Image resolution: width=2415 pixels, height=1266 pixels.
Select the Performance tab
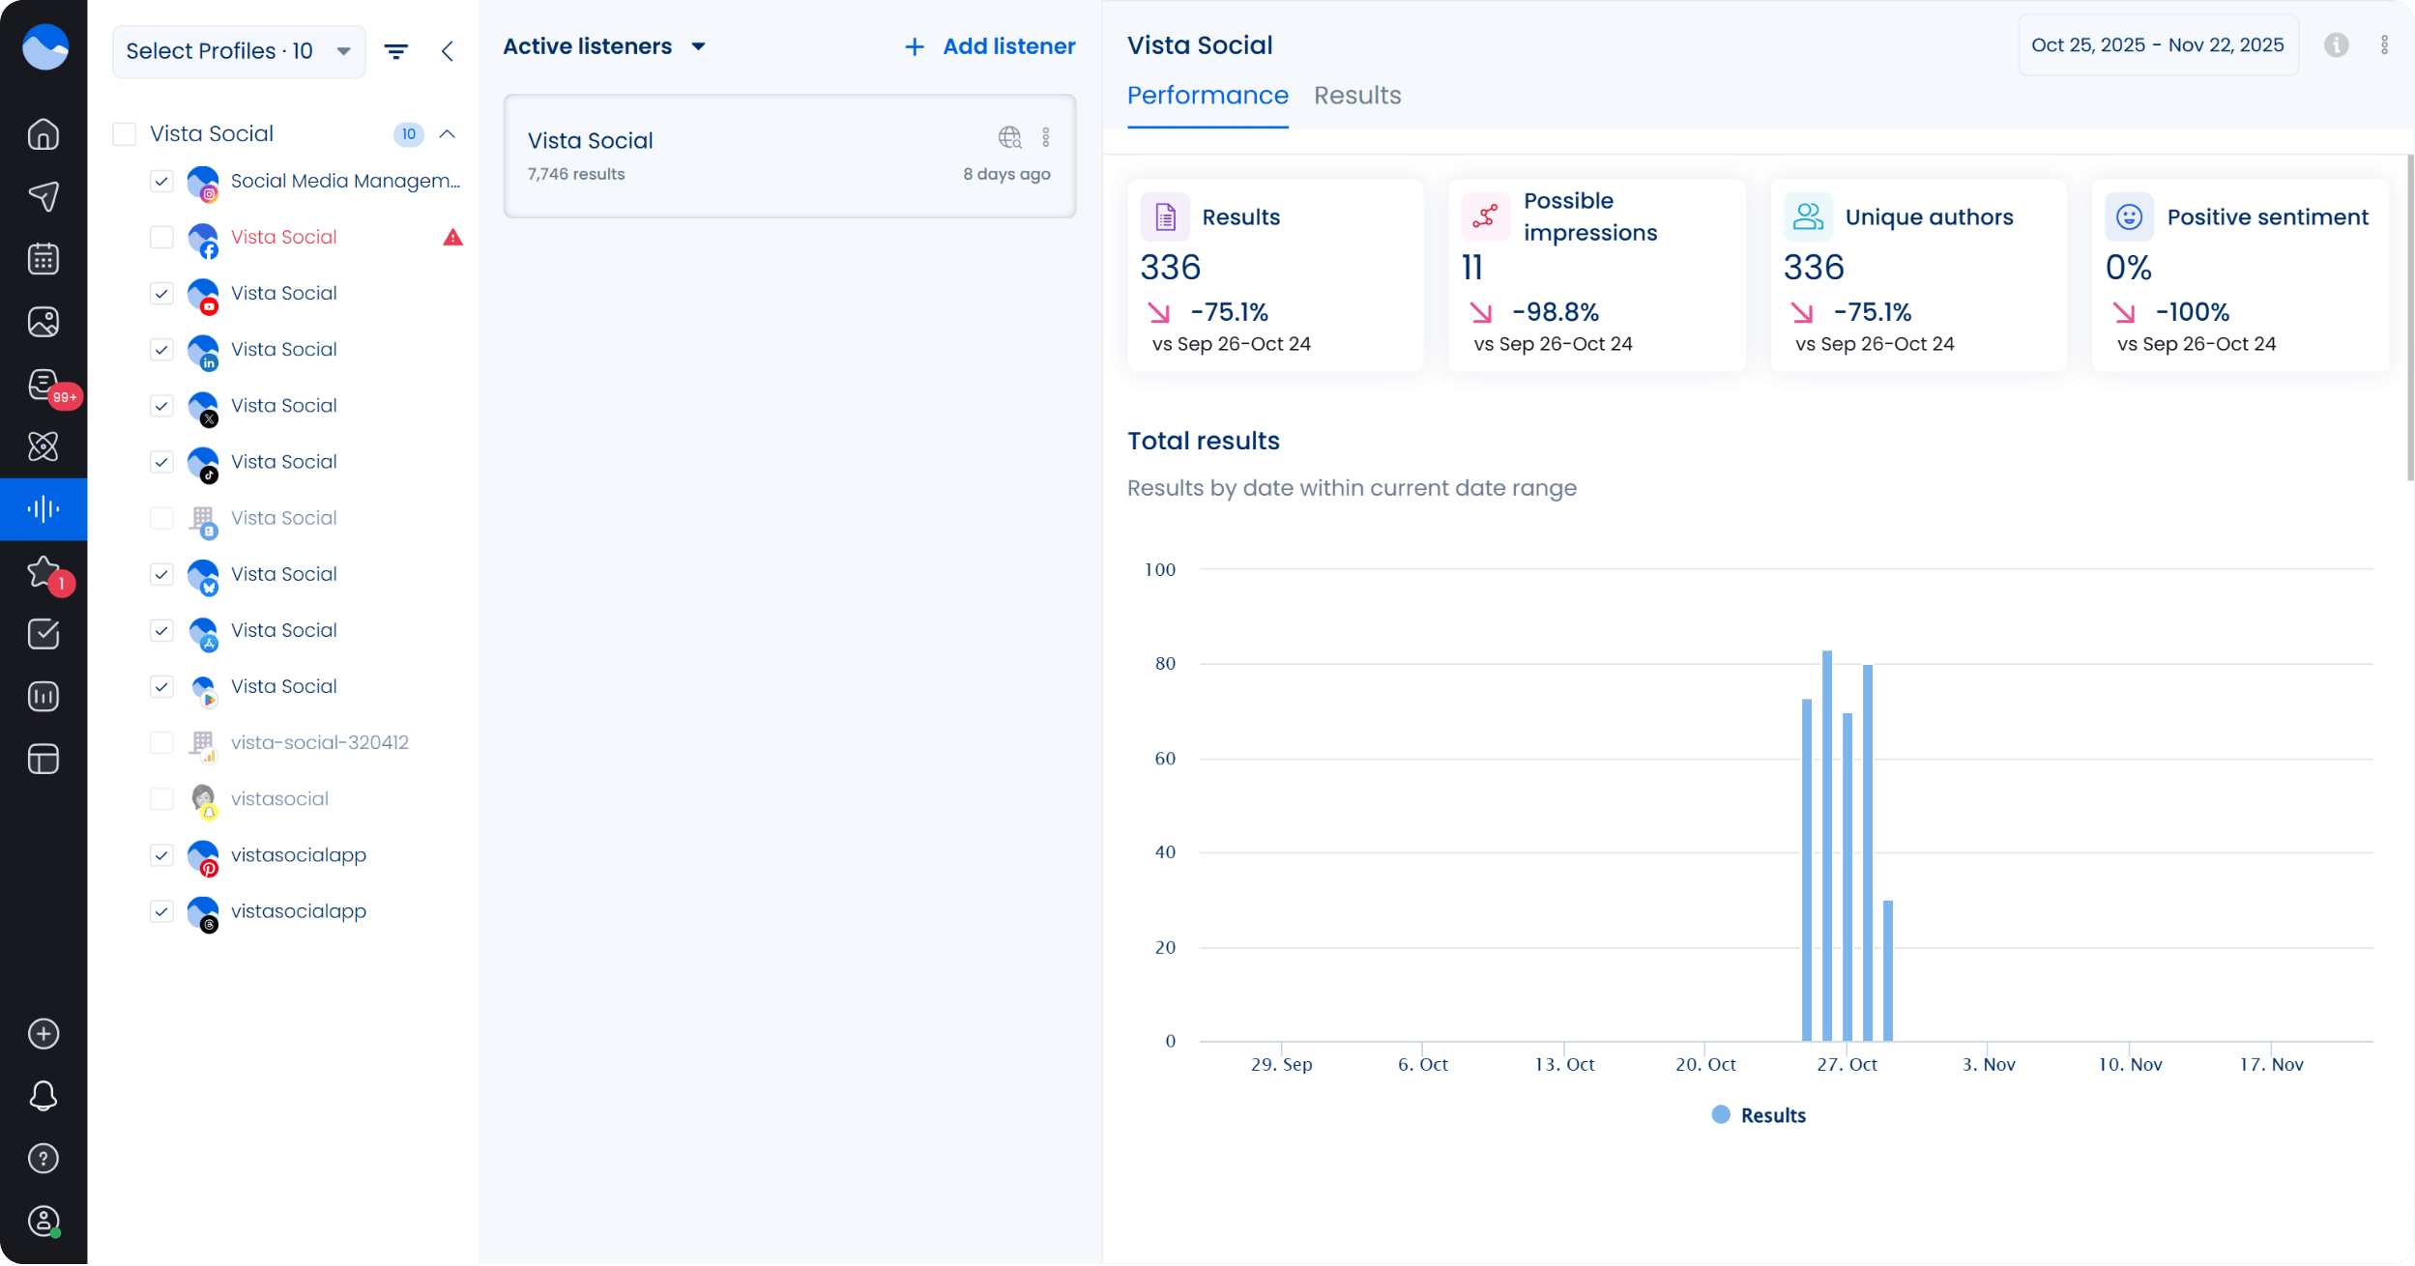(1207, 96)
